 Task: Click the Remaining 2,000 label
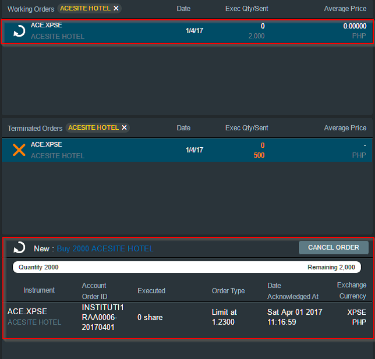click(x=331, y=267)
